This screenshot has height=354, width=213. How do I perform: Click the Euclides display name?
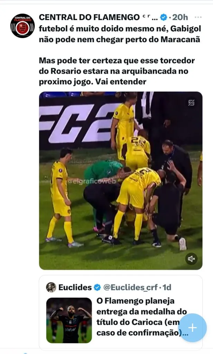(x=75, y=287)
